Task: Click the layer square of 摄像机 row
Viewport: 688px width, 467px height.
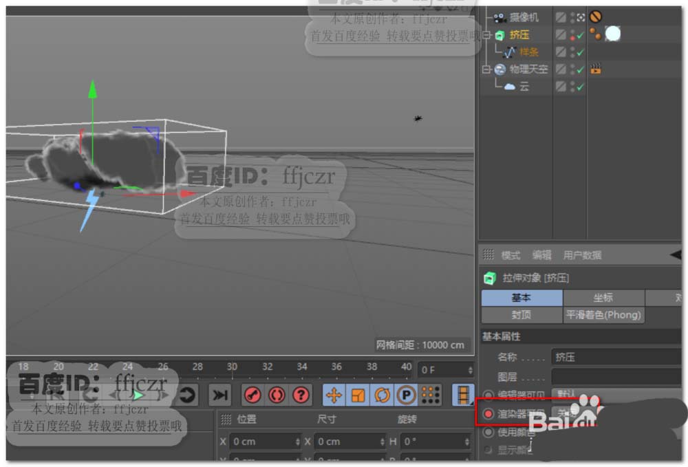Action: (x=560, y=18)
